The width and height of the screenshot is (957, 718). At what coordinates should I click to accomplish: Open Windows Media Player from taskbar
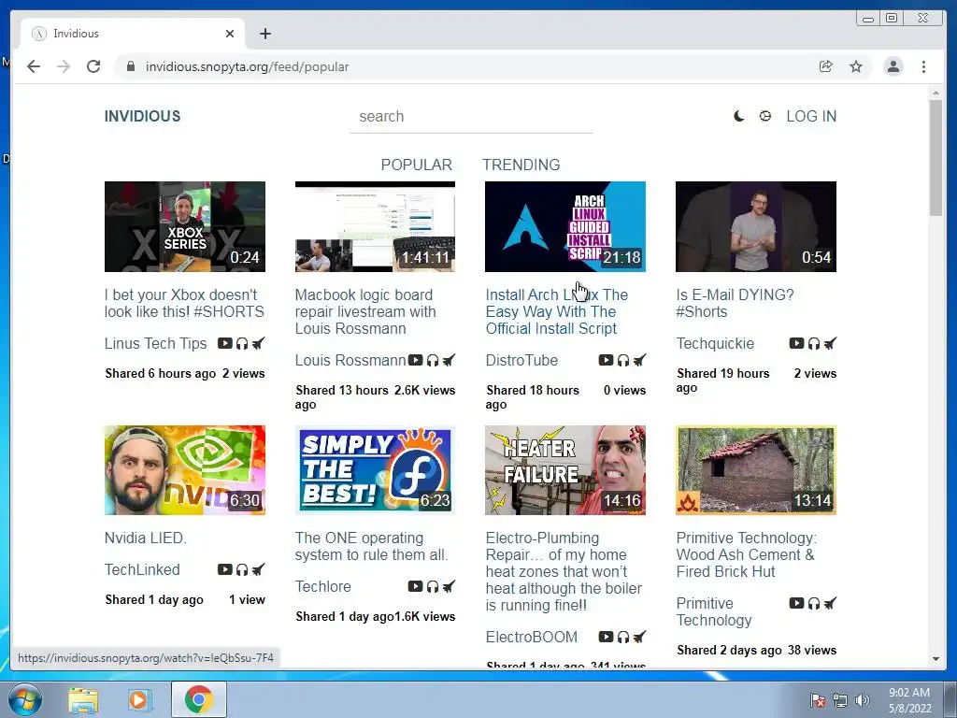(x=138, y=699)
